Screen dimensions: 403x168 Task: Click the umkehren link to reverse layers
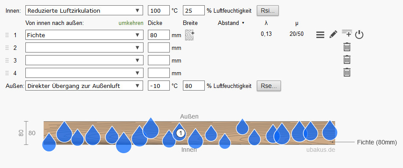point(131,23)
